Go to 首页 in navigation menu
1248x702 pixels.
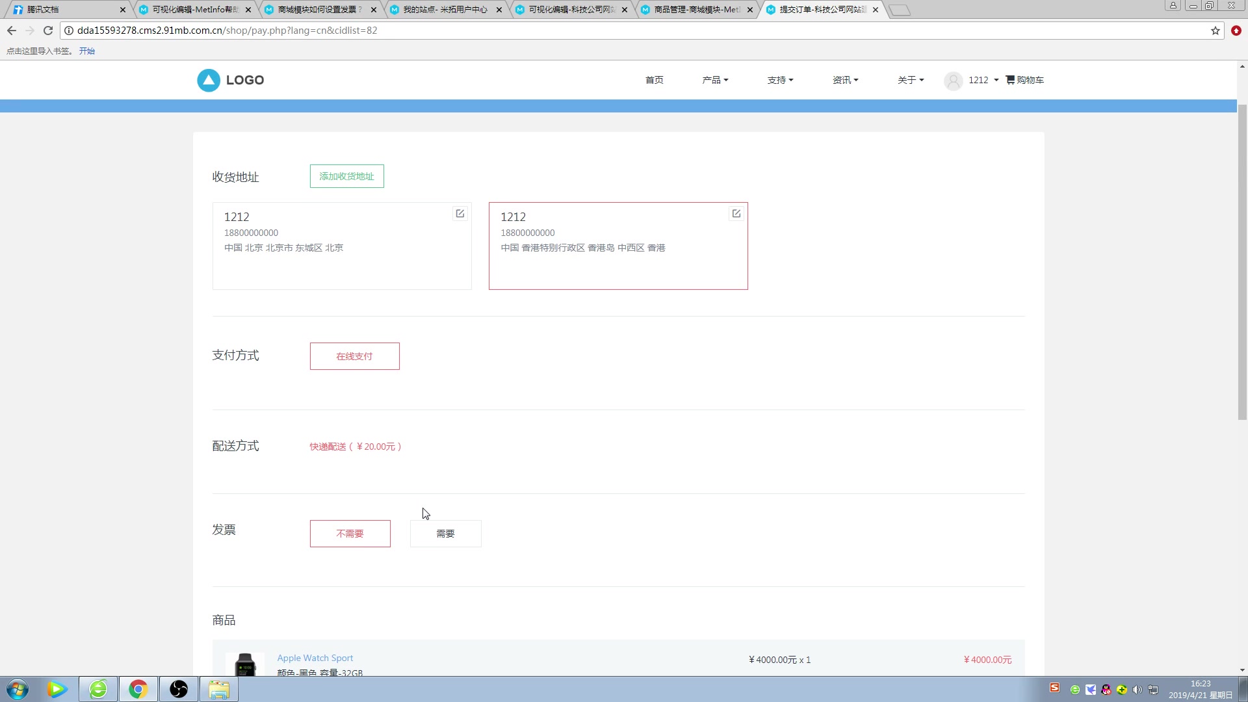tap(654, 80)
